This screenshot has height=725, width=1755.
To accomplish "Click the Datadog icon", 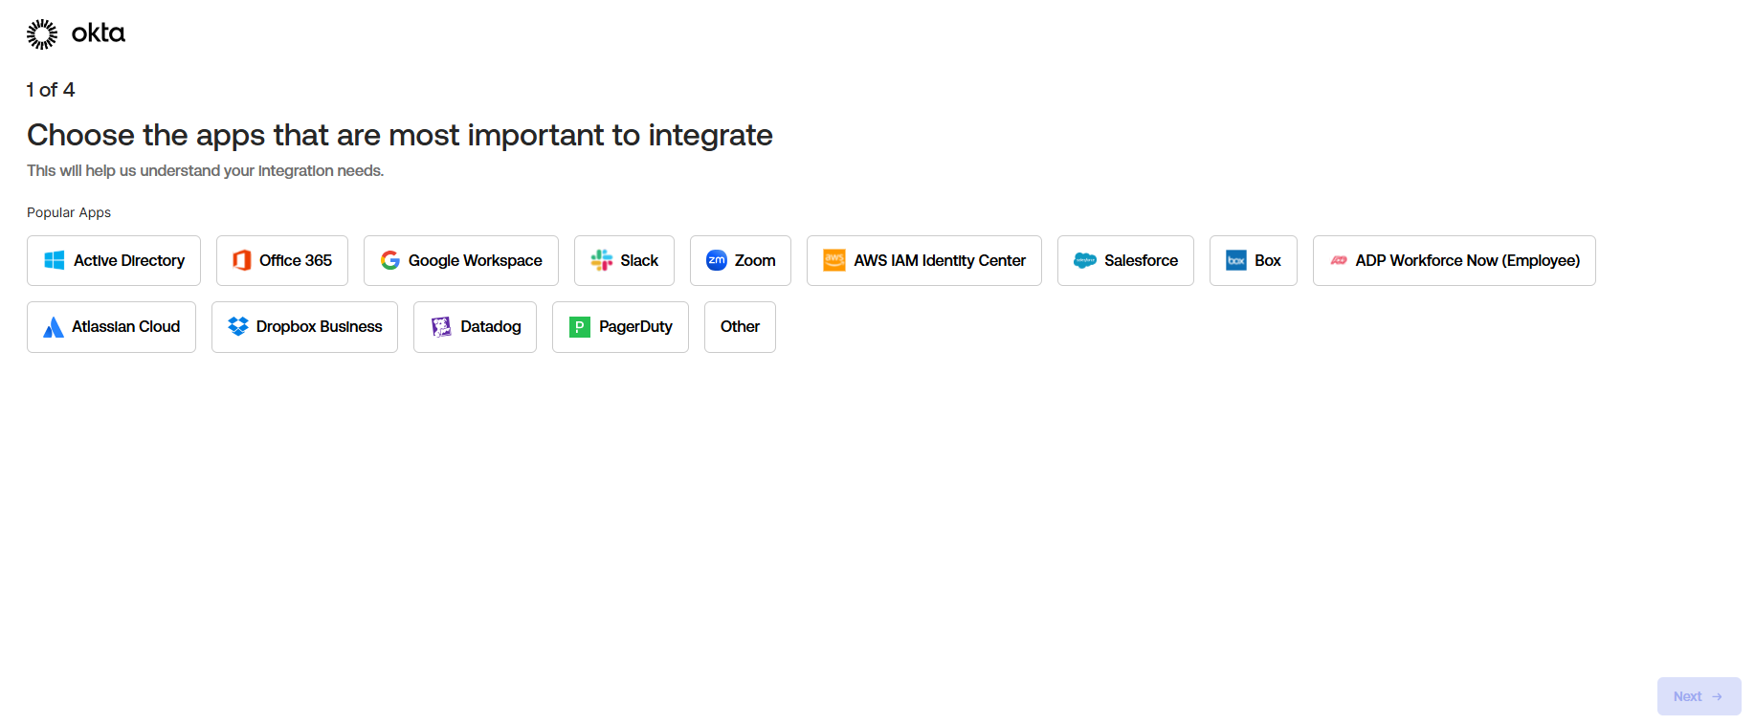I will [441, 326].
